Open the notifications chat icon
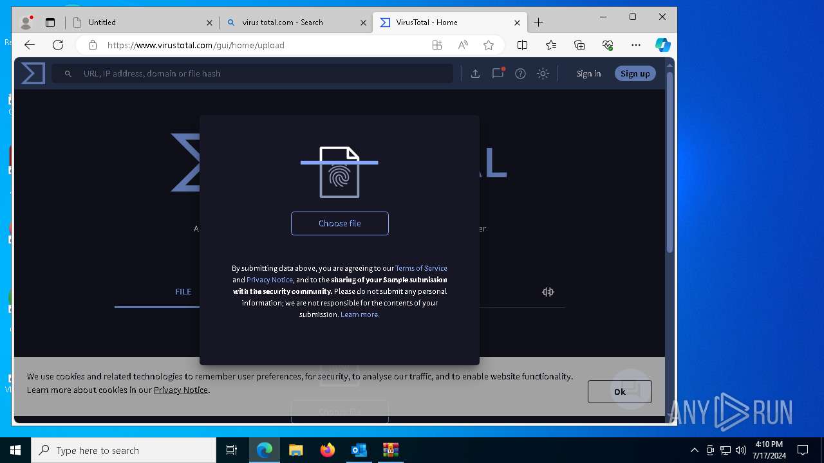824x463 pixels. point(498,73)
